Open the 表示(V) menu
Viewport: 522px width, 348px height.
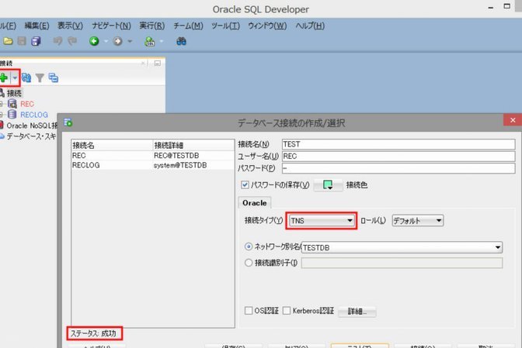pos(70,26)
